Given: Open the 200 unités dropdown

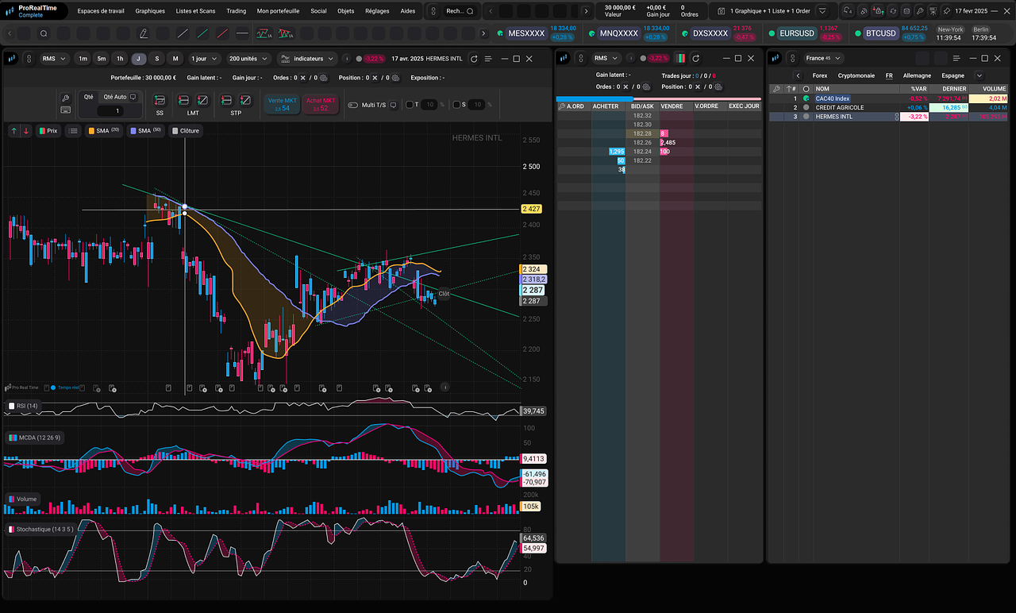Looking at the screenshot, I should tap(248, 59).
